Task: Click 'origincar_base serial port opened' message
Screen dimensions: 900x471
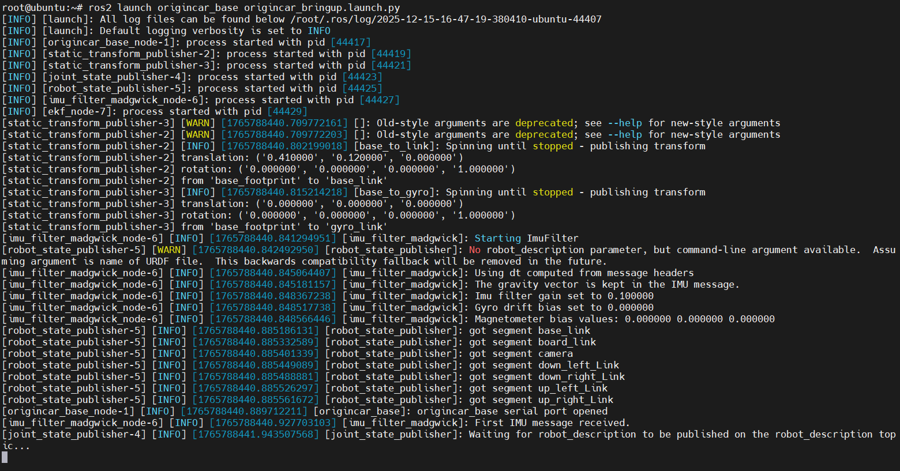Action: 512,411
